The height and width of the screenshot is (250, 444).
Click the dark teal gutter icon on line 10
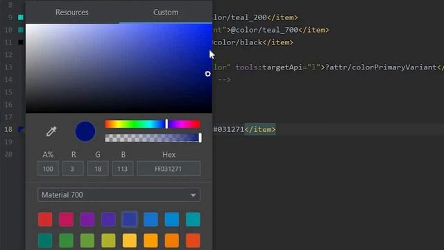coord(21,30)
